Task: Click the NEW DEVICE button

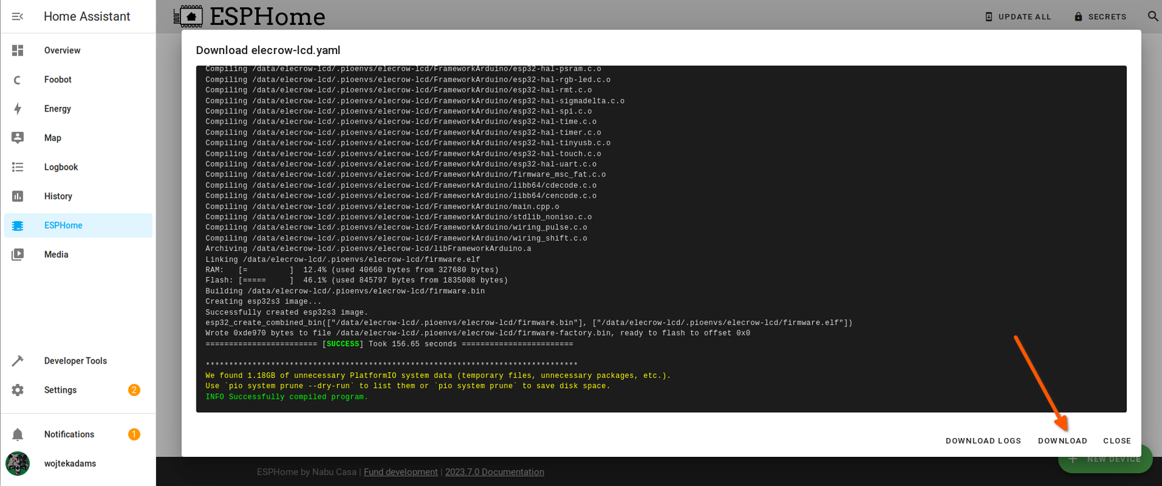Action: click(x=1105, y=459)
